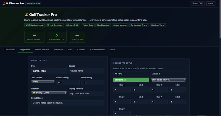The height and width of the screenshot is (116, 221).
Task: Switch to the Club Distances tab
Action: (98, 50)
